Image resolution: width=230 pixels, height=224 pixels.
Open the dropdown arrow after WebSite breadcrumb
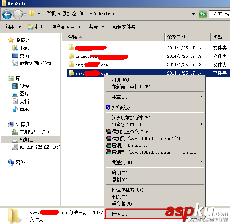click(x=114, y=14)
